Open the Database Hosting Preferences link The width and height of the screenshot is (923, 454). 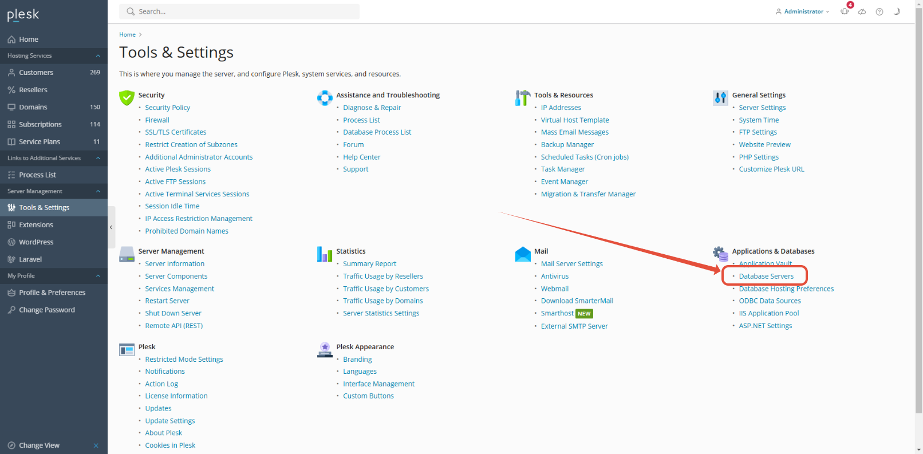click(x=786, y=289)
